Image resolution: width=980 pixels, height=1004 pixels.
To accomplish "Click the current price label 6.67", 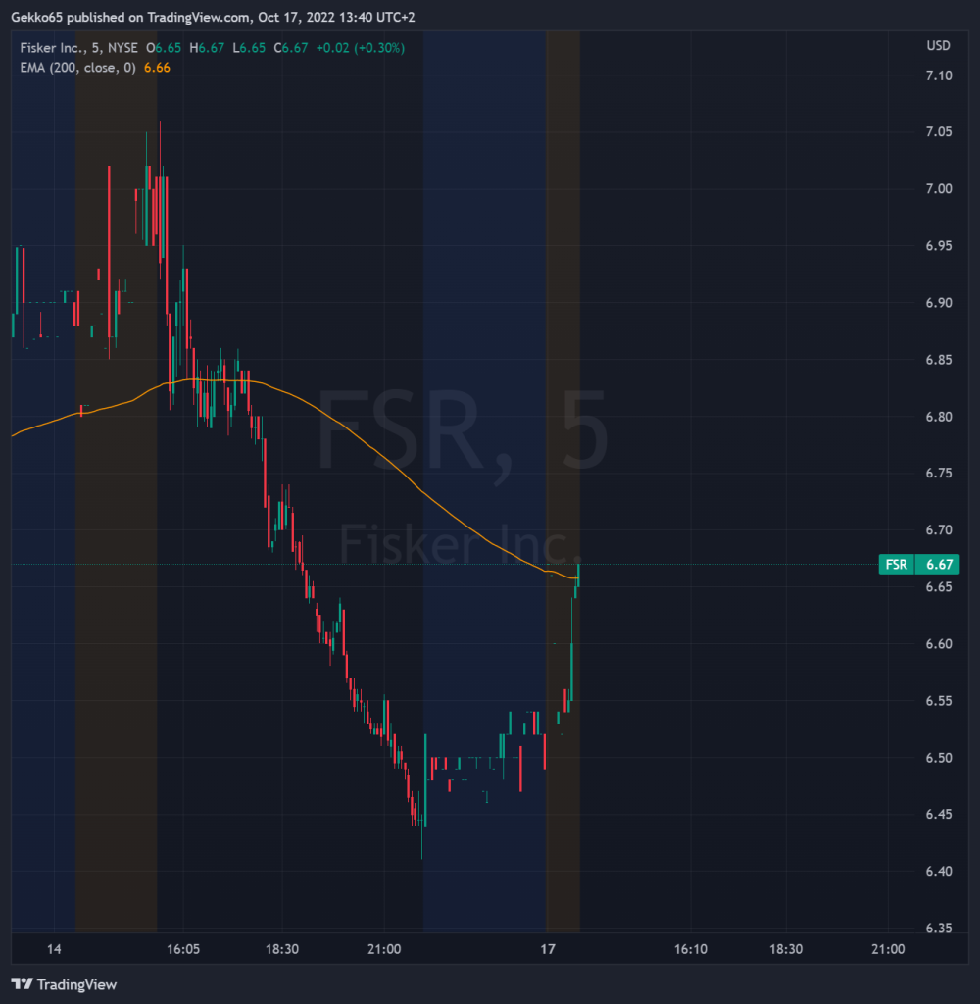I will pyautogui.click(x=939, y=564).
